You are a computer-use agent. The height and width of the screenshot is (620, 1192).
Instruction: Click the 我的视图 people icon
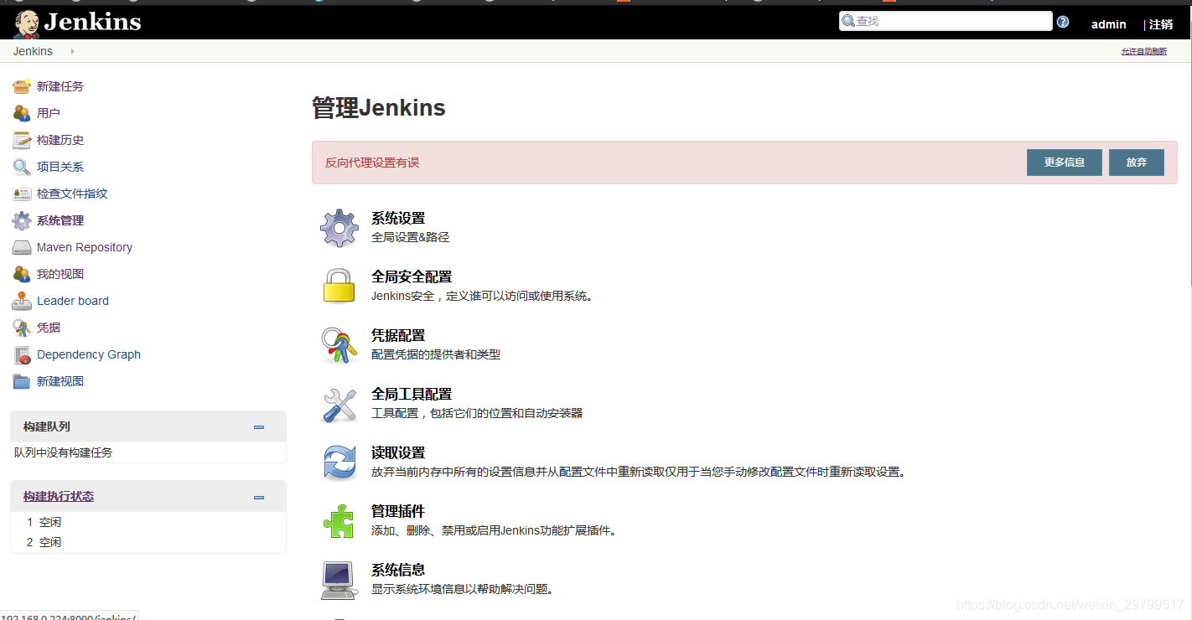(x=22, y=274)
